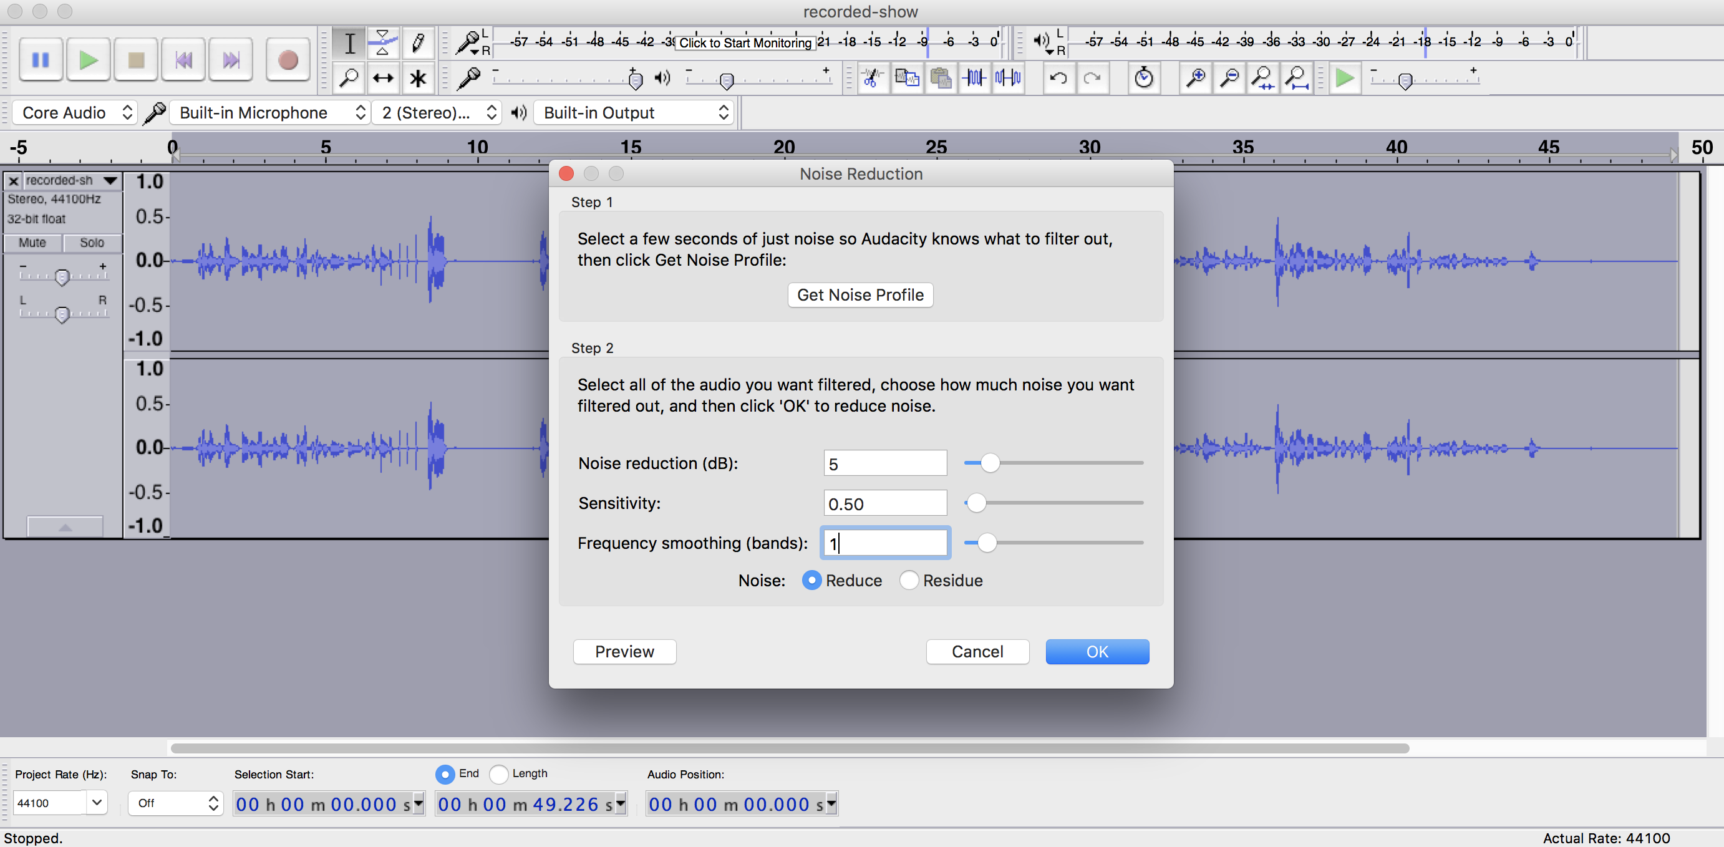Click the track gain slider handle
The width and height of the screenshot is (1724, 847).
[62, 277]
